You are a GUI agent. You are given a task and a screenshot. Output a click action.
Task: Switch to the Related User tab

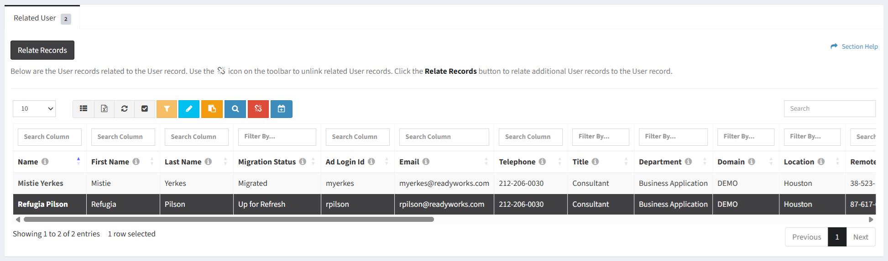[42, 18]
